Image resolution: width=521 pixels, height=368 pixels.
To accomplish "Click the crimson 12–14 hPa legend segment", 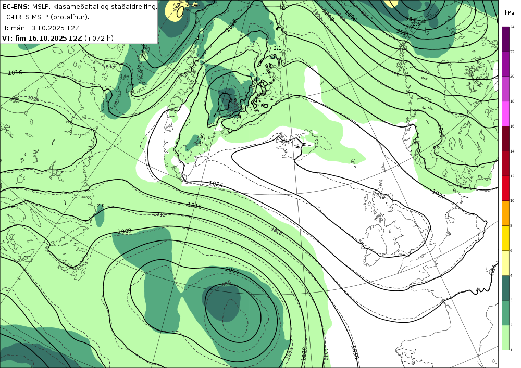I will pyautogui.click(x=505, y=163).
